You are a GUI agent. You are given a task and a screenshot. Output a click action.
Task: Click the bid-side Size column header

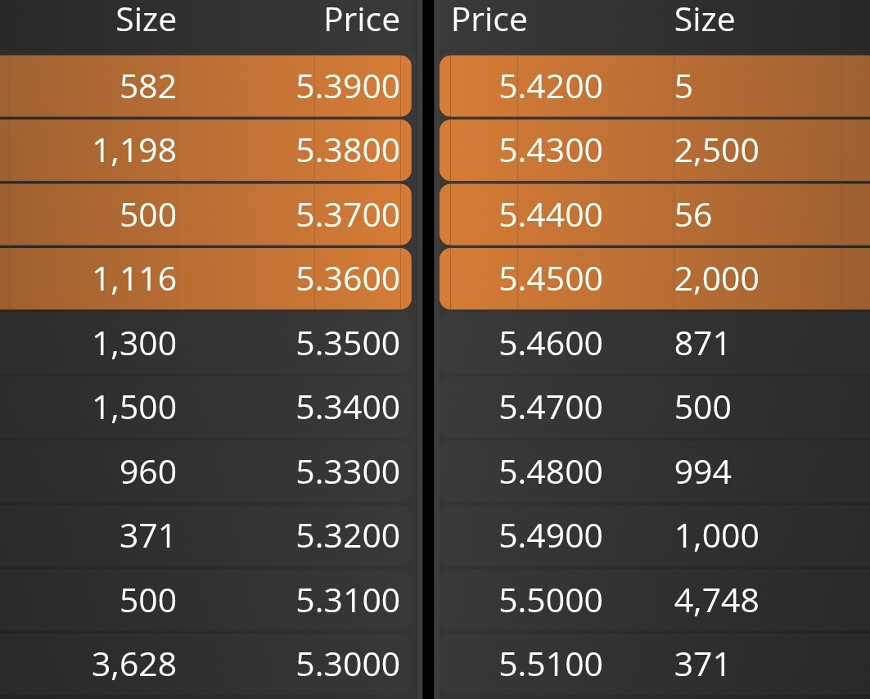[x=146, y=20]
